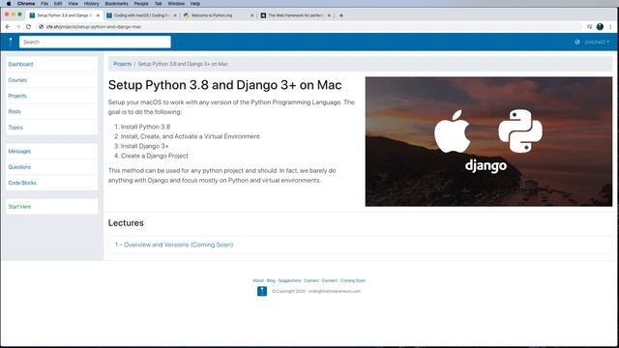Open the Chrome profile avatar
Image resolution: width=619 pixels, height=348 pixels.
click(x=600, y=27)
